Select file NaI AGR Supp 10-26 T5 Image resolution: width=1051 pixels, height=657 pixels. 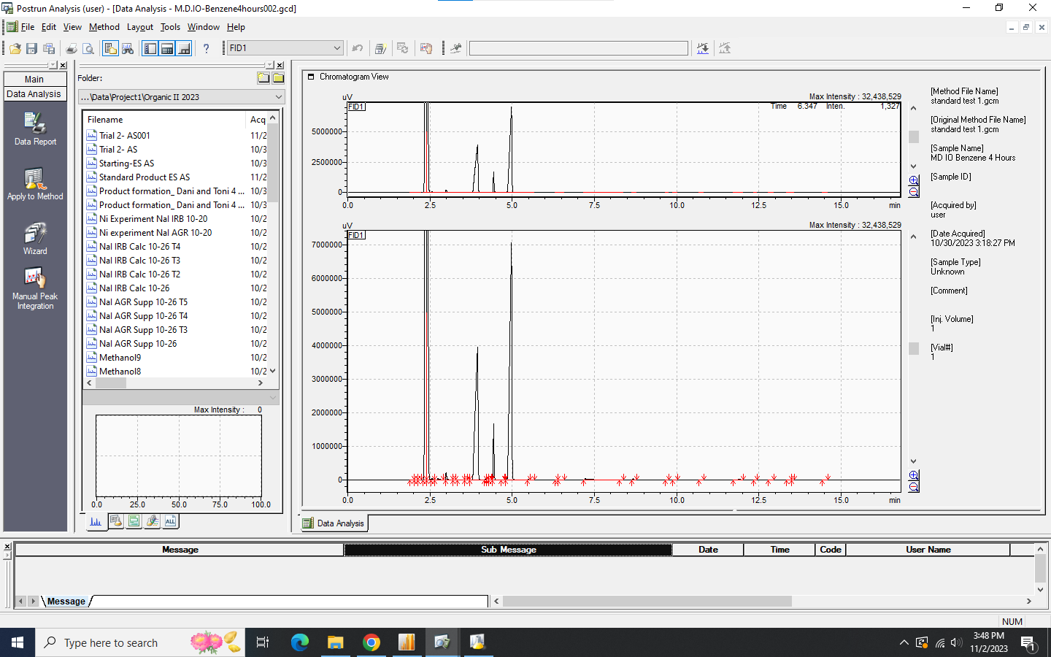click(x=143, y=302)
